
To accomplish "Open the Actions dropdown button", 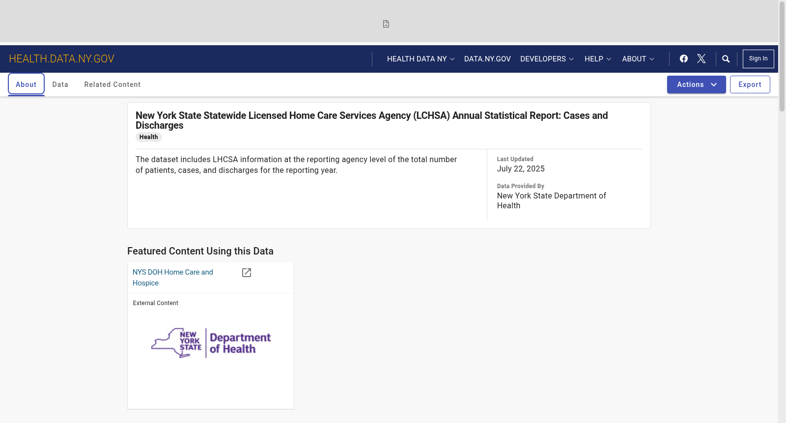I will 696,85.
